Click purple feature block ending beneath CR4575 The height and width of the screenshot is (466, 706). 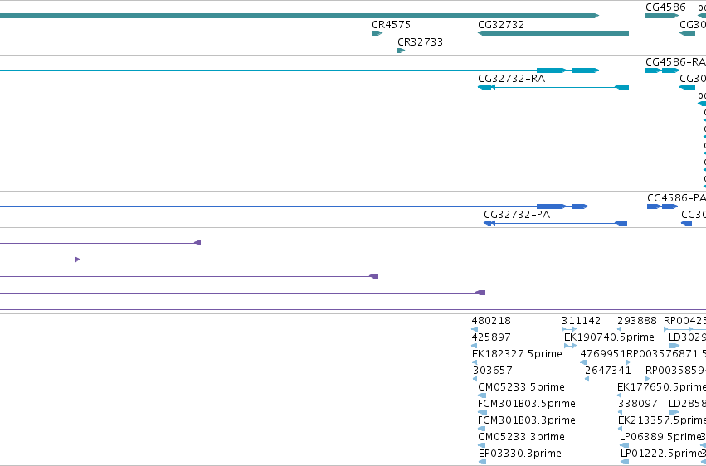coord(373,276)
